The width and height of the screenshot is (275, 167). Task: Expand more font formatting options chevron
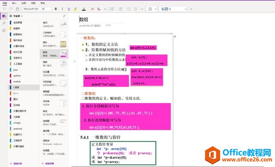click(x=105, y=9)
